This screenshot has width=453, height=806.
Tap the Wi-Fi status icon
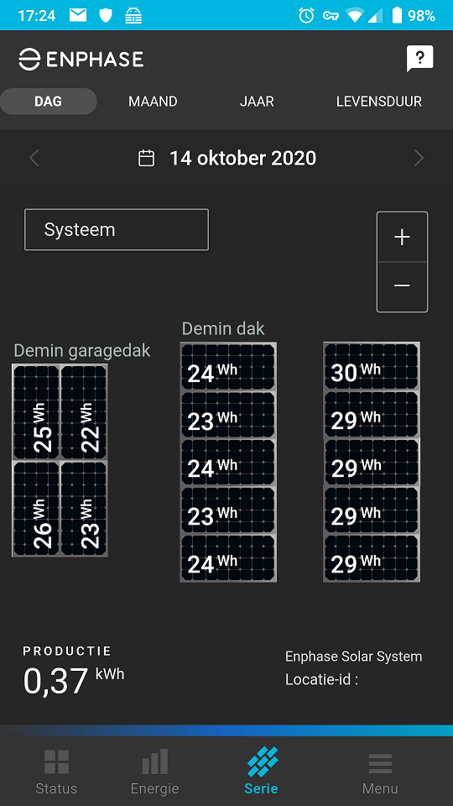pos(355,15)
